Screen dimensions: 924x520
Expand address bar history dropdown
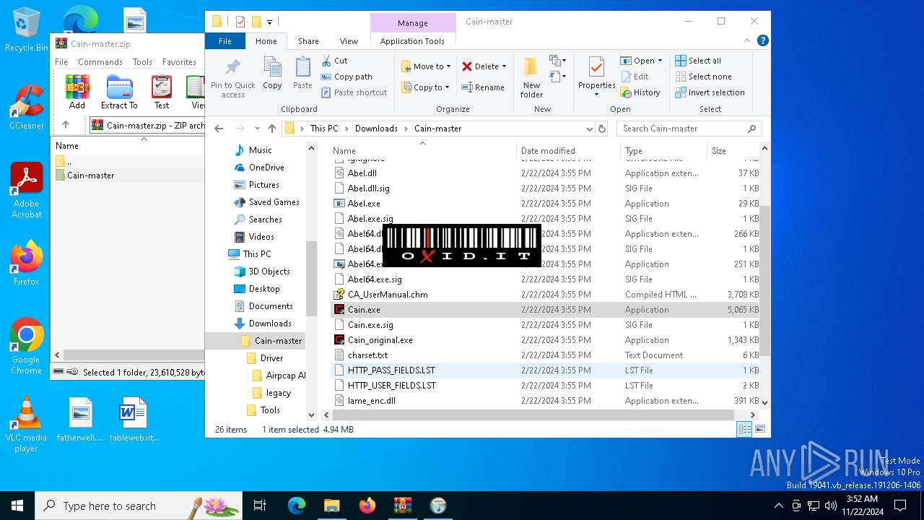(x=590, y=129)
